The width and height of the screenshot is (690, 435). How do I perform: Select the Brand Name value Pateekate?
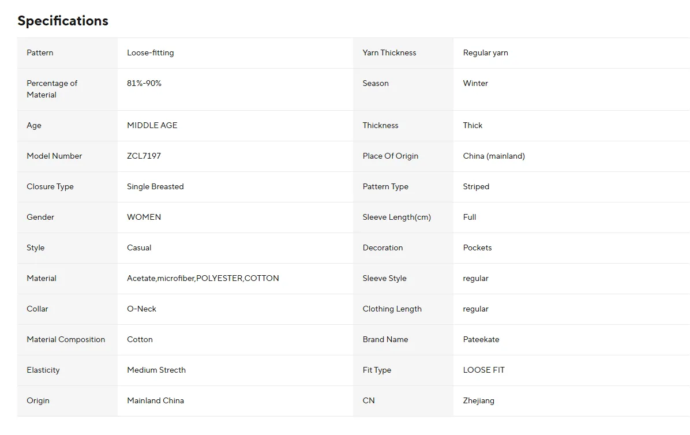point(481,340)
